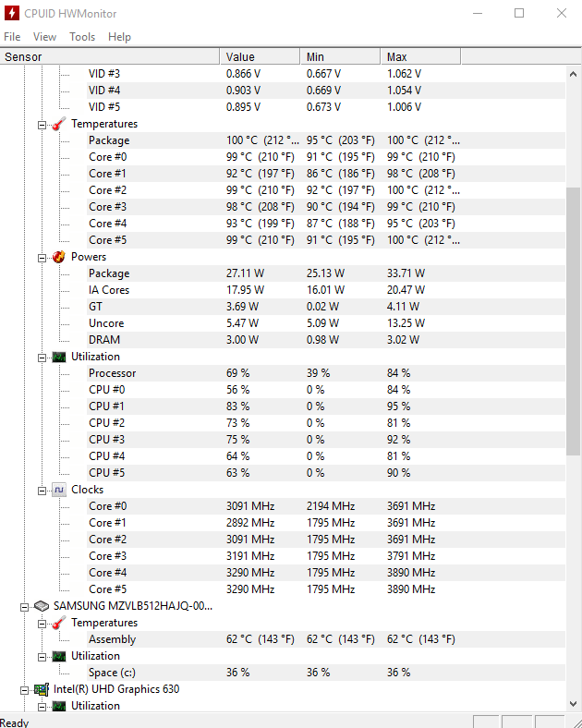Select the Package temperature row

coord(109,140)
